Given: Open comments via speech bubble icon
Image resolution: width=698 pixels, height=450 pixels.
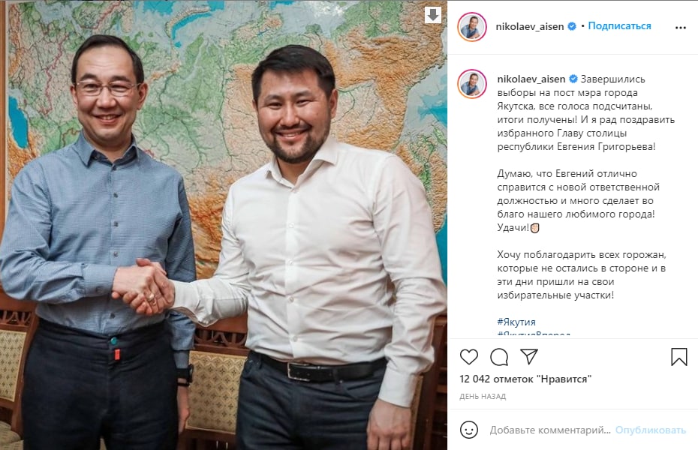Looking at the screenshot, I should (x=499, y=356).
